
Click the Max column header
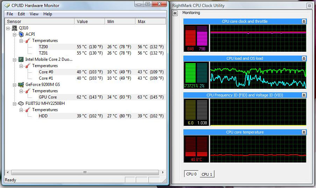coord(150,21)
